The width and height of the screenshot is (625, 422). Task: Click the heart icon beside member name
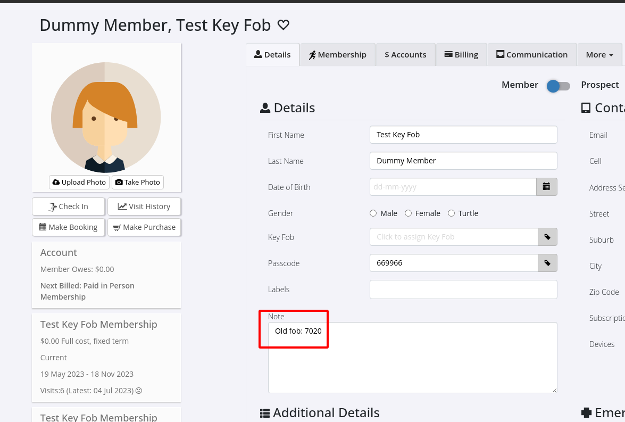point(284,25)
